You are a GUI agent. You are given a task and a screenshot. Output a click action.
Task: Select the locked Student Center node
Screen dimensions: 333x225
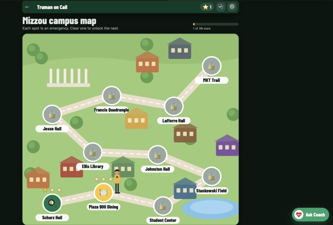pos(163,206)
